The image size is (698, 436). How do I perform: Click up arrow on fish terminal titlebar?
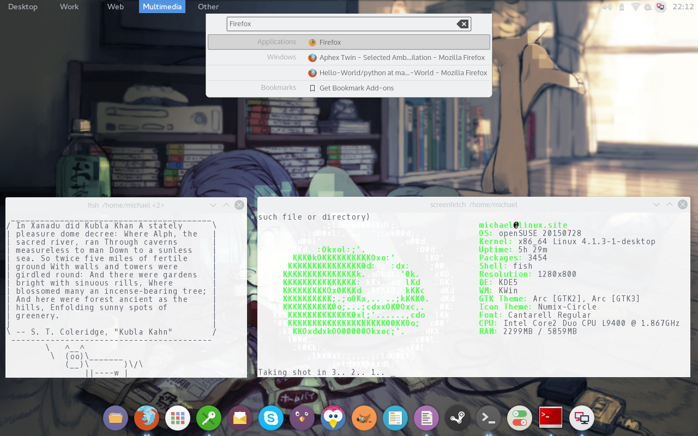coord(226,205)
